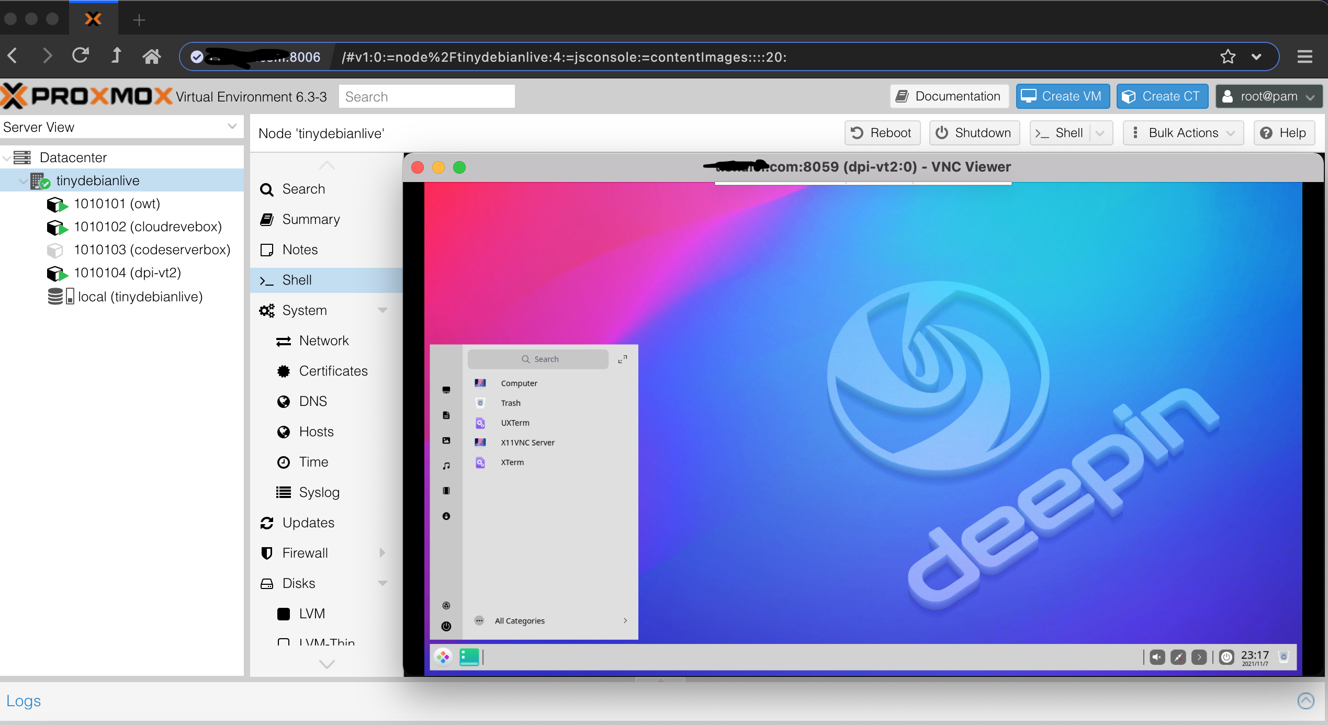The image size is (1328, 725).
Task: Click the disconnected network icon in deepin tray
Action: point(1178,657)
